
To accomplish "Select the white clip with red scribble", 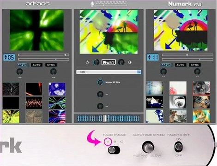I will coord(178,88).
